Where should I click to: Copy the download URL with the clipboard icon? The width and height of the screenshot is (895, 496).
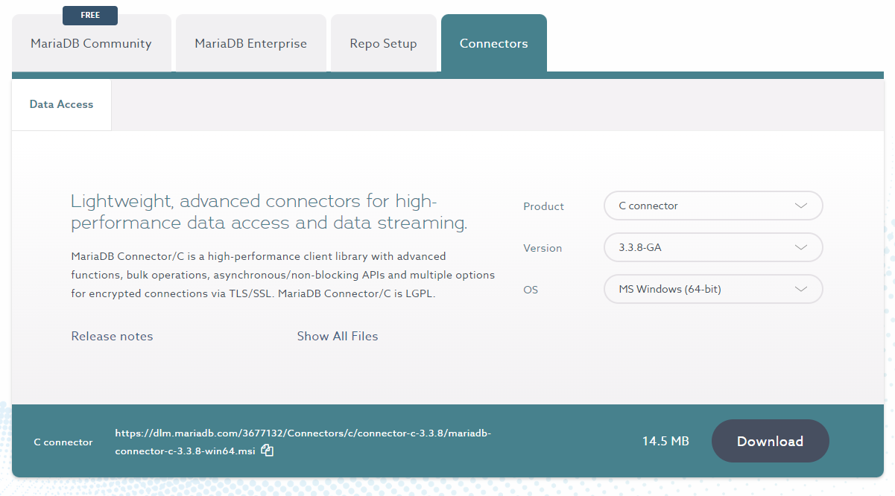[x=268, y=451]
